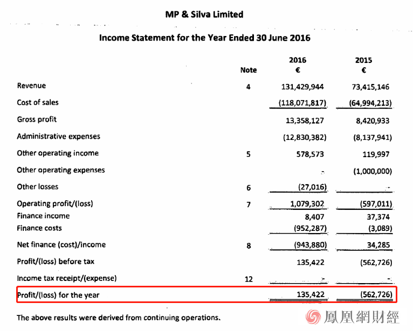Select gross profit value 13,358,127
Viewport: 413px width, 331px height.
pos(305,121)
